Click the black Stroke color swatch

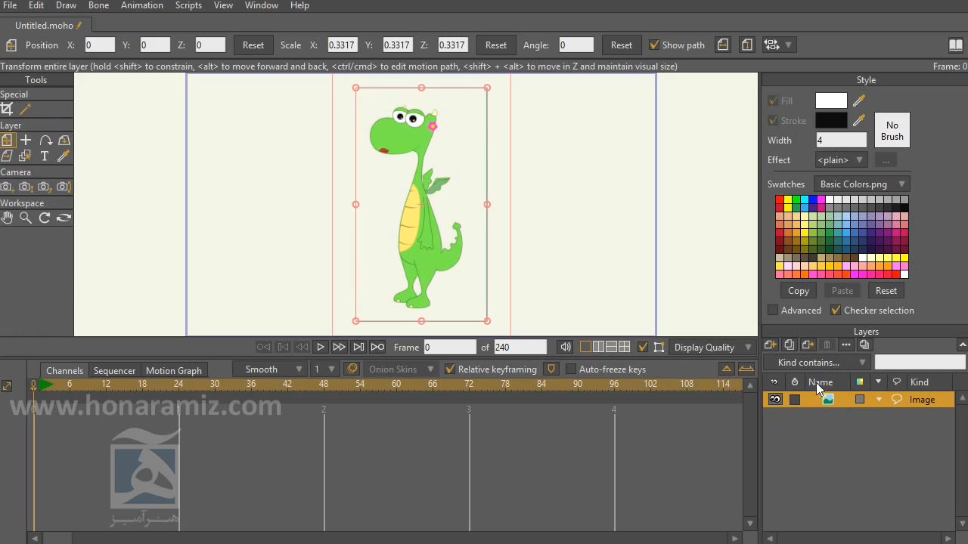(x=831, y=120)
